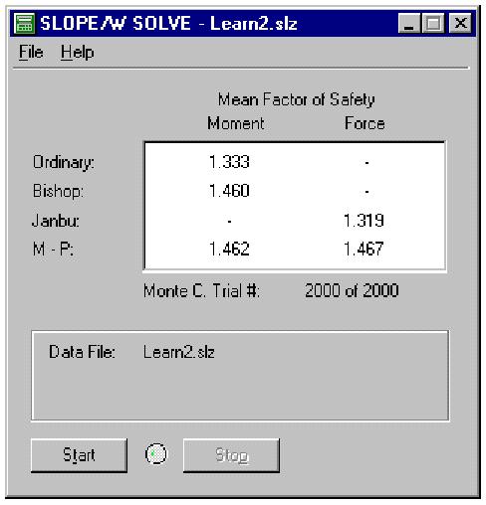Select the Bishop moment value 1.460
Image resolution: width=486 pixels, height=505 pixels.
229,191
